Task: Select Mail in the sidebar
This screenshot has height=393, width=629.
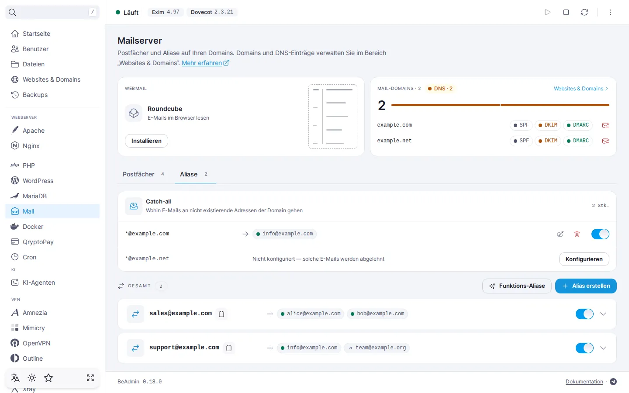Action: 52,211
